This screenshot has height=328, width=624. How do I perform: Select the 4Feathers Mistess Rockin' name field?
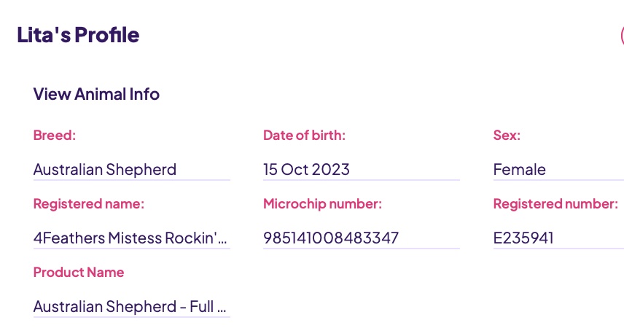coord(130,238)
